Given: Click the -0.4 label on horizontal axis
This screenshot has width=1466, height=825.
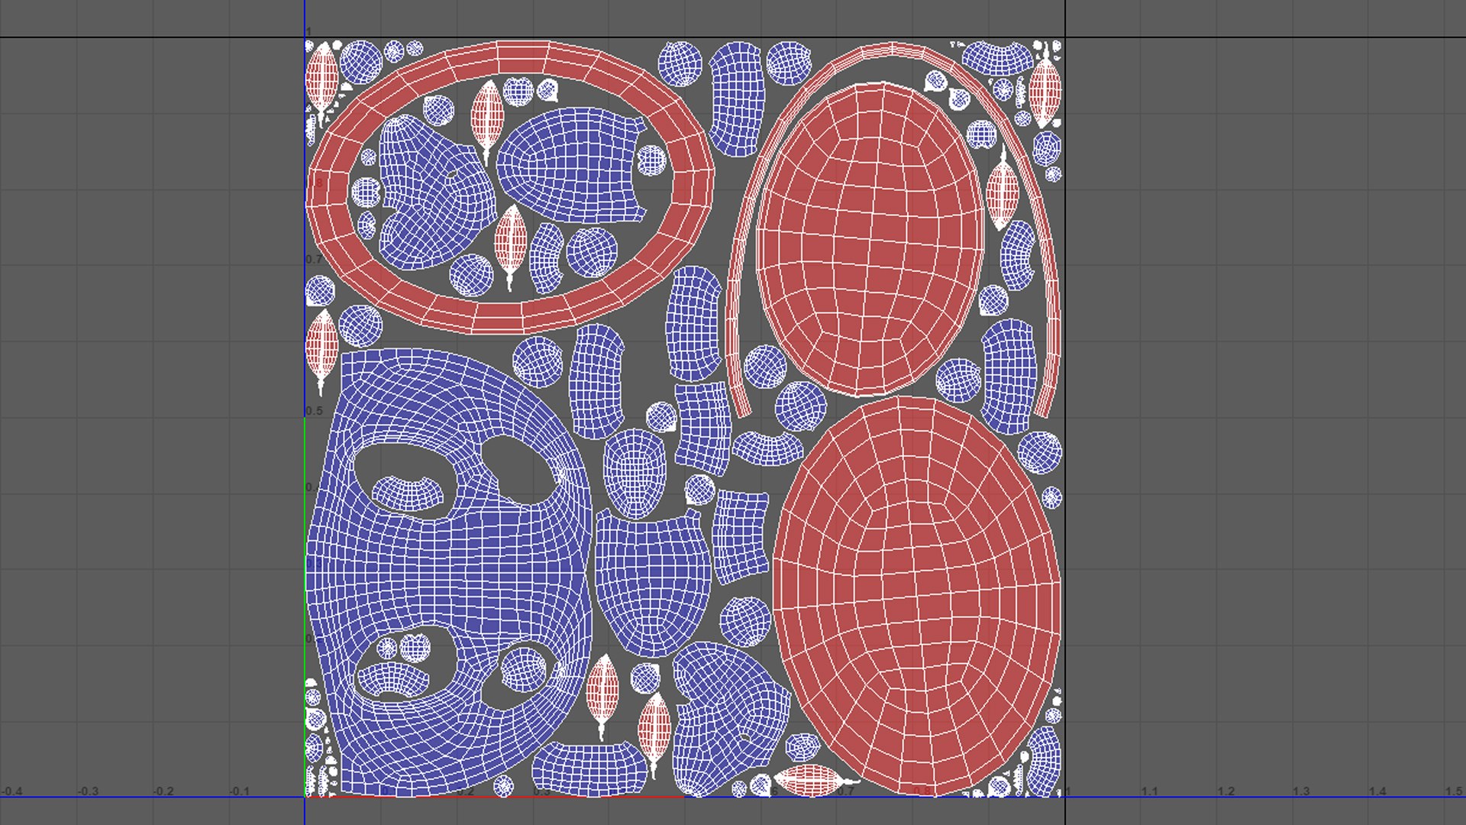Looking at the screenshot, I should (x=11, y=791).
